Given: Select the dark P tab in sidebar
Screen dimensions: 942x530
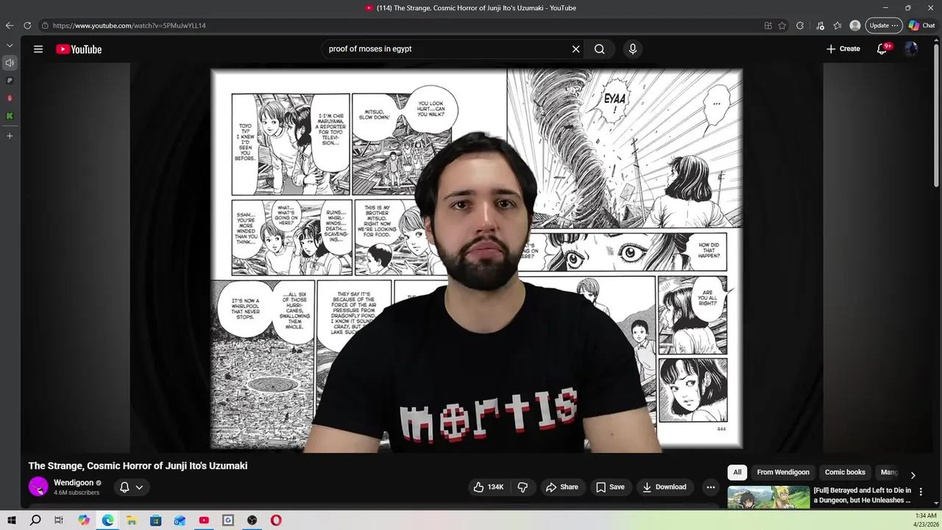Looking at the screenshot, I should (10, 81).
